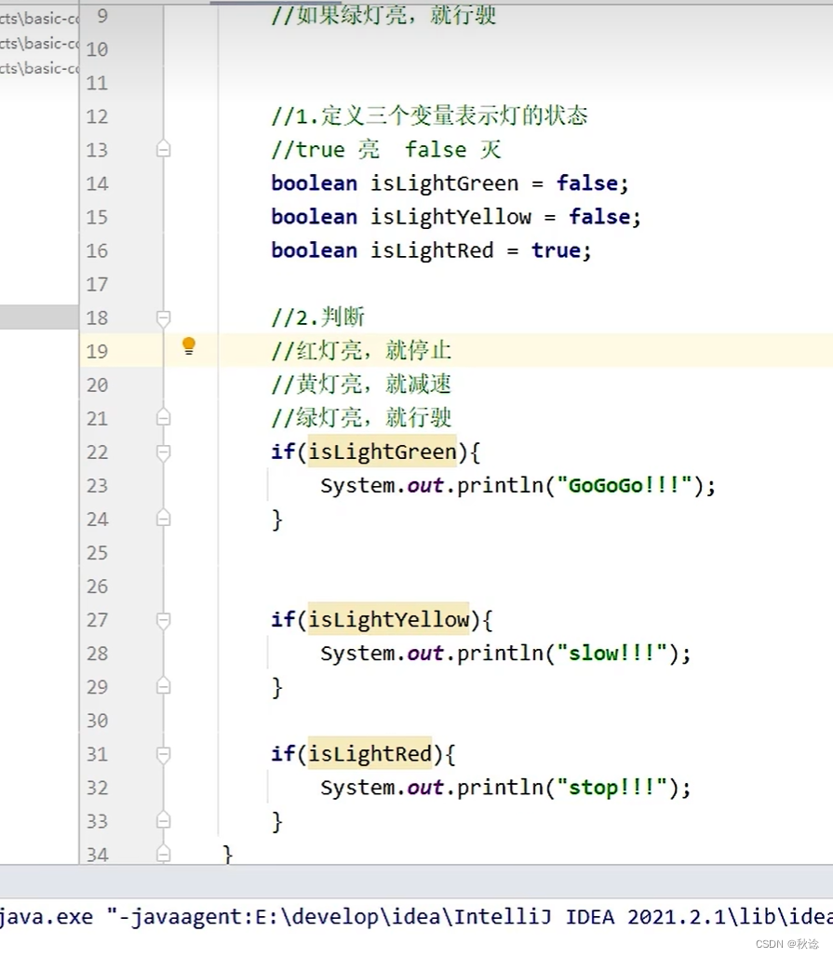Toggle fold marker on line 18
The height and width of the screenshot is (958, 833).
164,317
